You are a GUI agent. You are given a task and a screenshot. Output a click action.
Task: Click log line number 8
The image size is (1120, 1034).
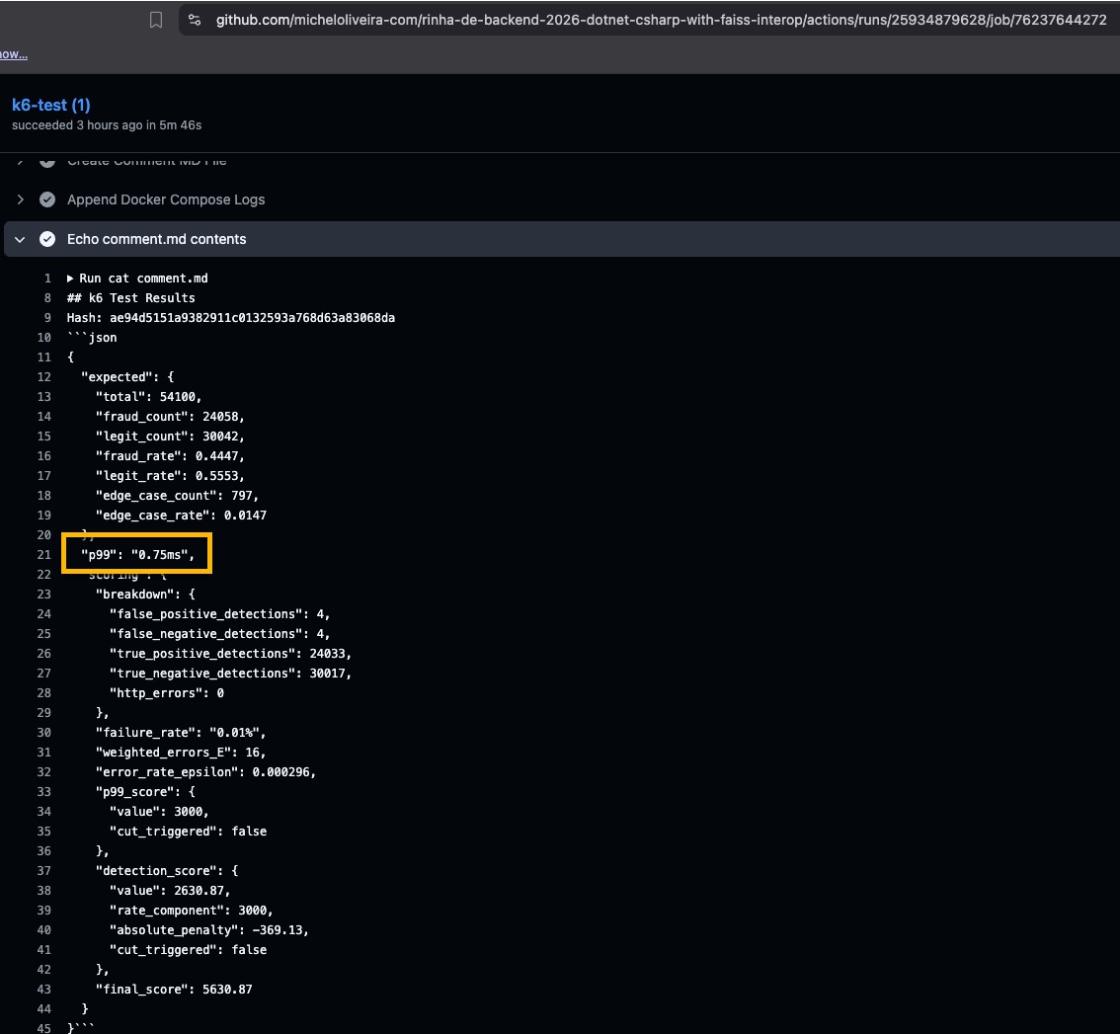click(x=47, y=298)
